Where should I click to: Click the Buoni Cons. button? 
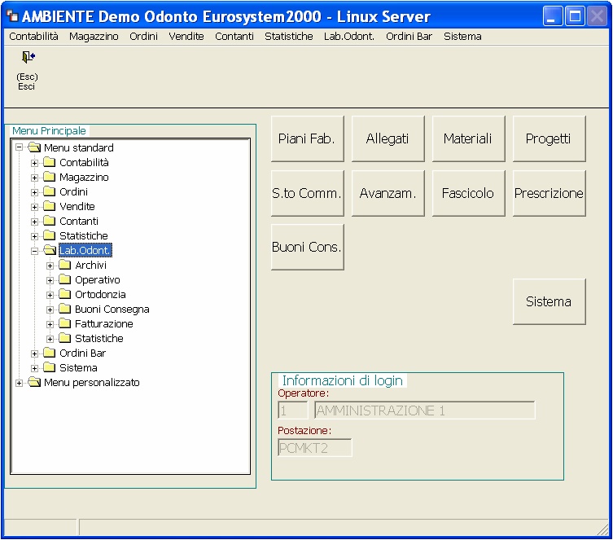[x=307, y=247]
